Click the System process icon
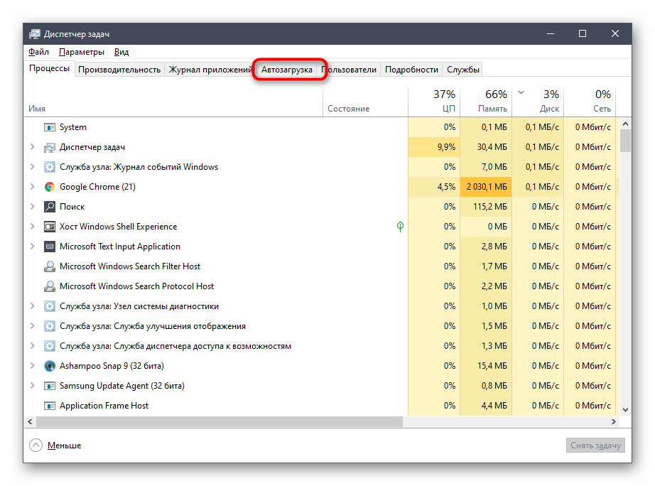Viewport: 655px width, 486px height. [x=50, y=127]
